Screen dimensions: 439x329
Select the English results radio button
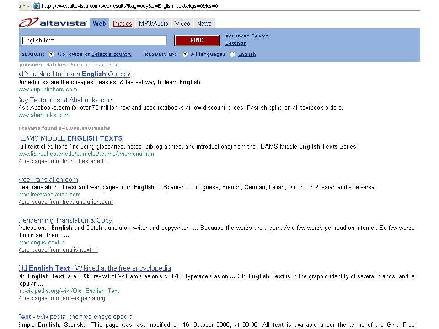(x=232, y=54)
